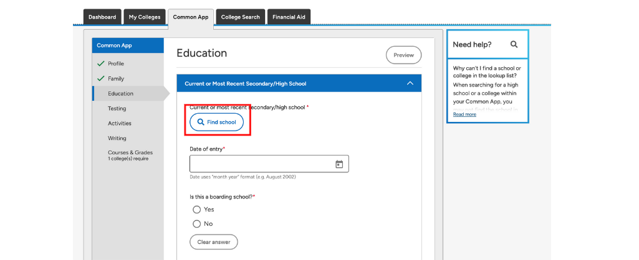Image resolution: width=639 pixels, height=260 pixels.
Task: Collapse the Current or Most Recent Secondary/High School section
Action: tap(410, 83)
